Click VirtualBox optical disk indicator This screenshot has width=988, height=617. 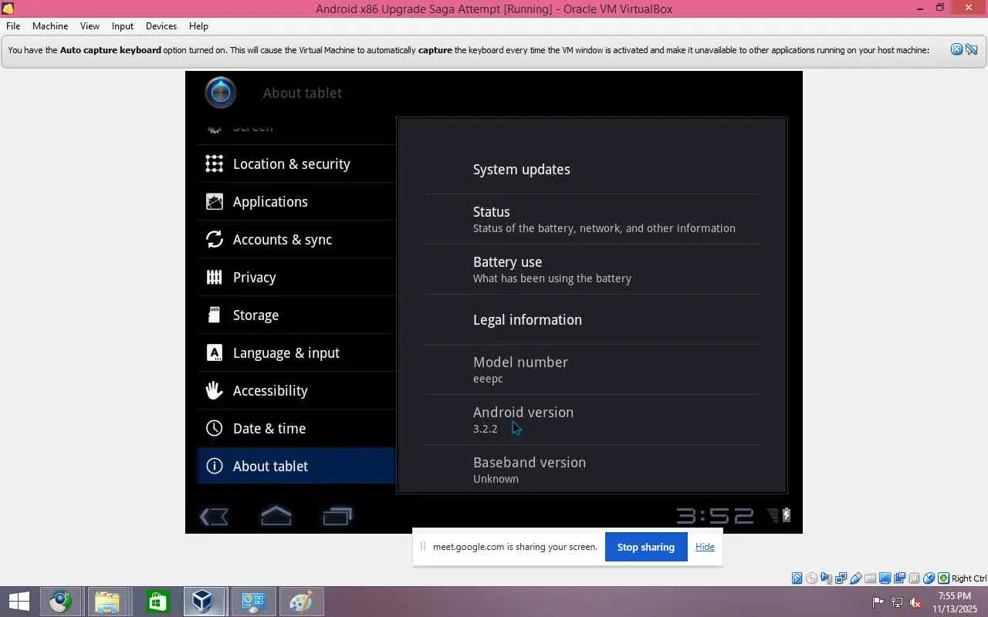coord(811,578)
